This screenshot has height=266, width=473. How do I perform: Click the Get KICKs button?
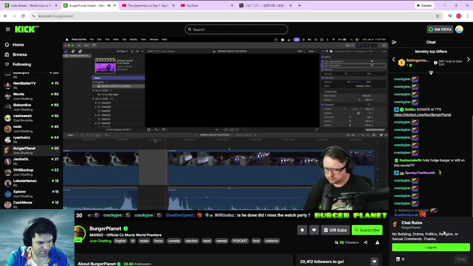(x=440, y=30)
